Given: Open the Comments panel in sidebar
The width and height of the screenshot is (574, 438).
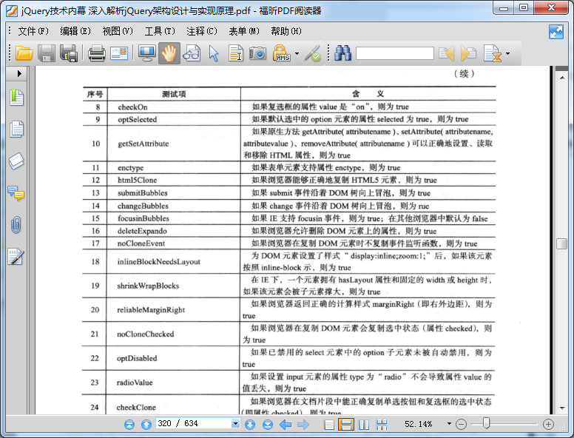Looking at the screenshot, I should pyautogui.click(x=16, y=193).
